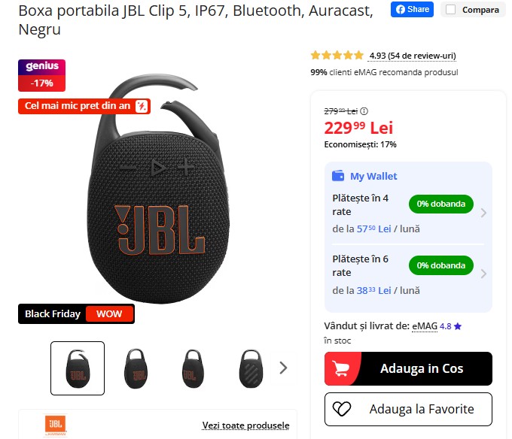The height and width of the screenshot is (439, 512).
Task: Expand the 4-installment payment option arrow
Action: 483,213
